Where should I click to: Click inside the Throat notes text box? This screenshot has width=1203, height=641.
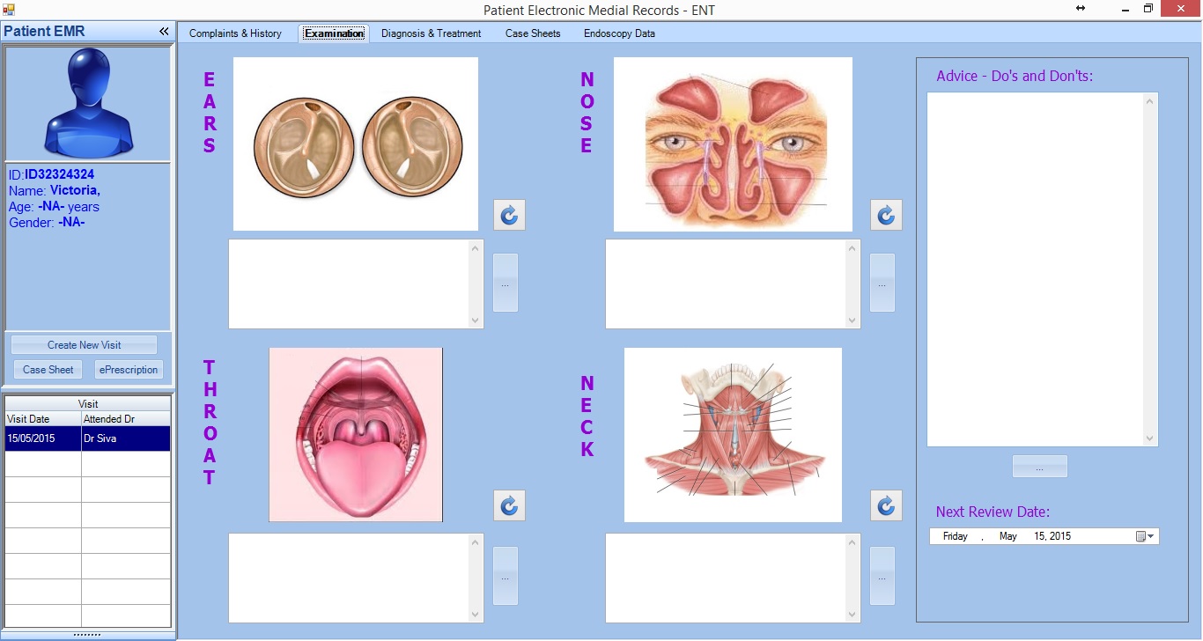point(349,578)
